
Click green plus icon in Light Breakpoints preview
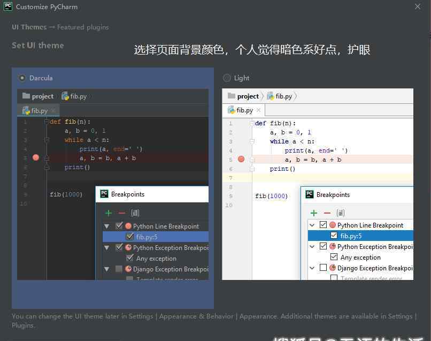click(x=314, y=213)
